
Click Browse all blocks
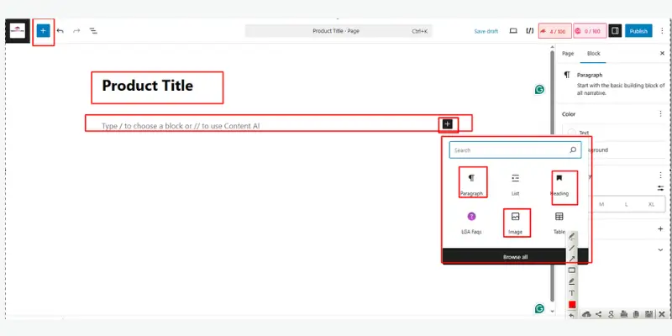pos(515,257)
